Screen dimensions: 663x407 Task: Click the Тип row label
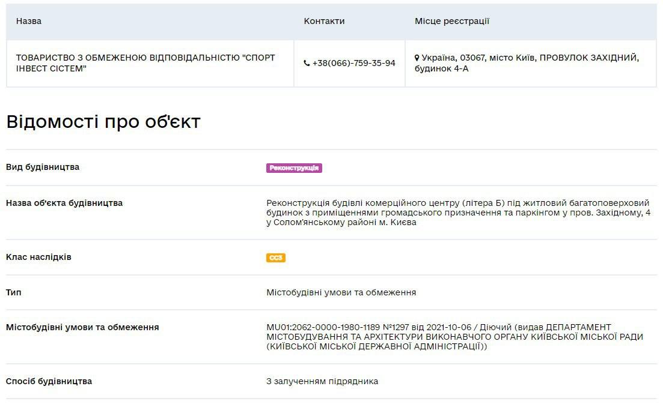[14, 292]
